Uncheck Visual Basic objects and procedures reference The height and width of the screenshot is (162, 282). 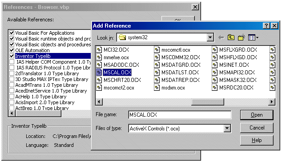[12, 45]
